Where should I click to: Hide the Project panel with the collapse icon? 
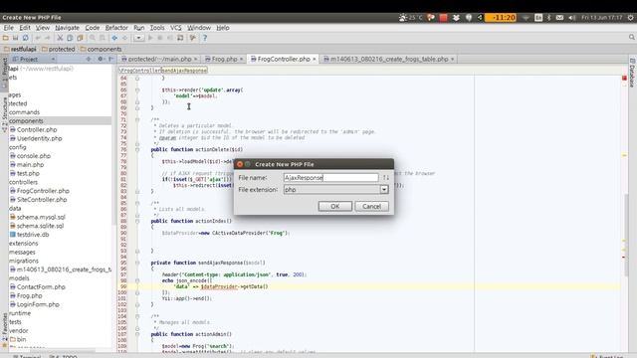[110, 60]
